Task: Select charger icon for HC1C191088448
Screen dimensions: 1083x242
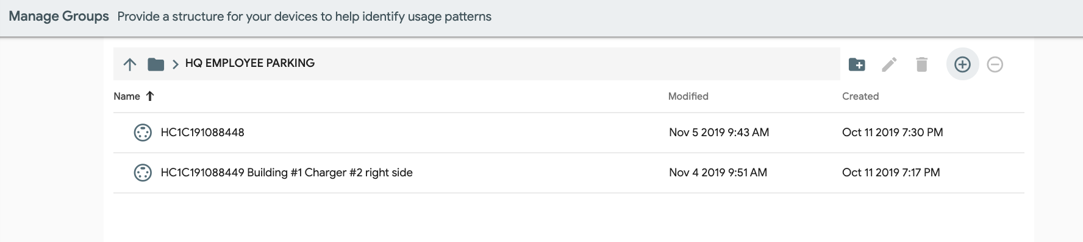Action: coord(143,133)
